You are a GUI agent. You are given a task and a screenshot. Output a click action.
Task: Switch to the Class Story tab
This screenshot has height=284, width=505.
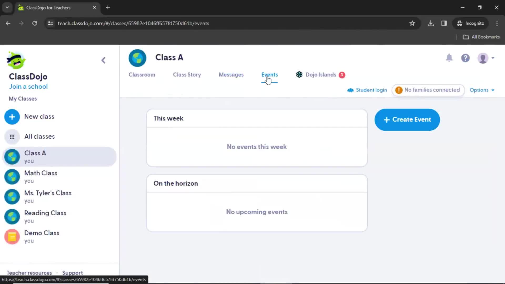click(187, 75)
